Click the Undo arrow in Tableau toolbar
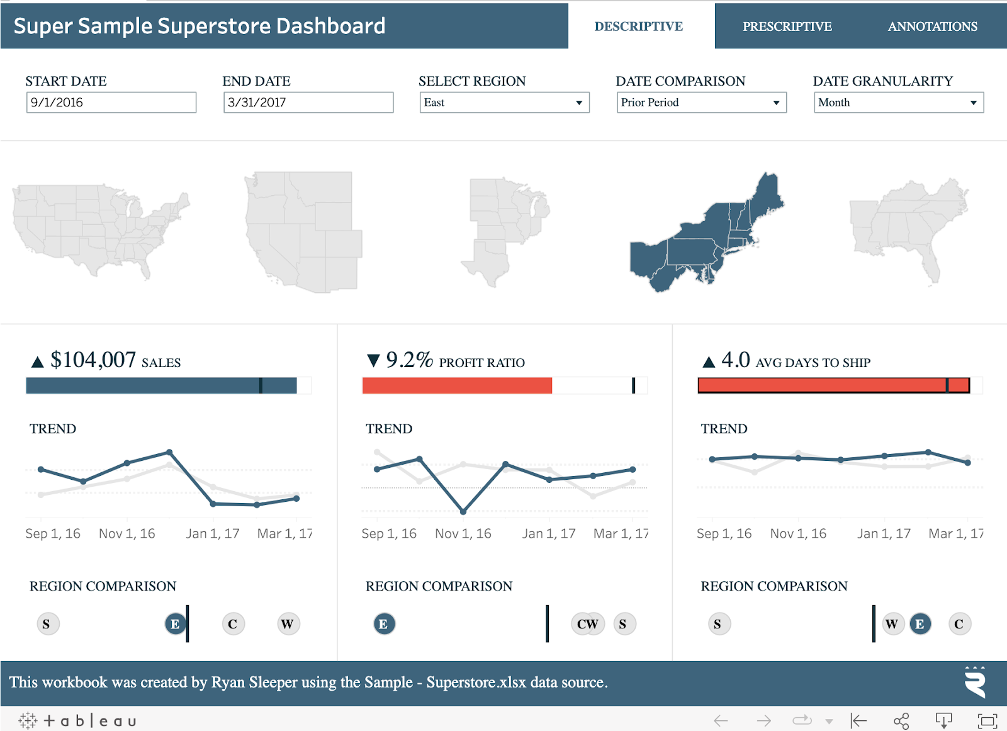Viewport: 1007px width, 731px height. [721, 720]
